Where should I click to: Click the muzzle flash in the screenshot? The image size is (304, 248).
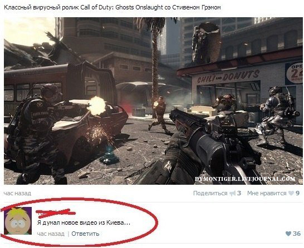click(x=96, y=106)
